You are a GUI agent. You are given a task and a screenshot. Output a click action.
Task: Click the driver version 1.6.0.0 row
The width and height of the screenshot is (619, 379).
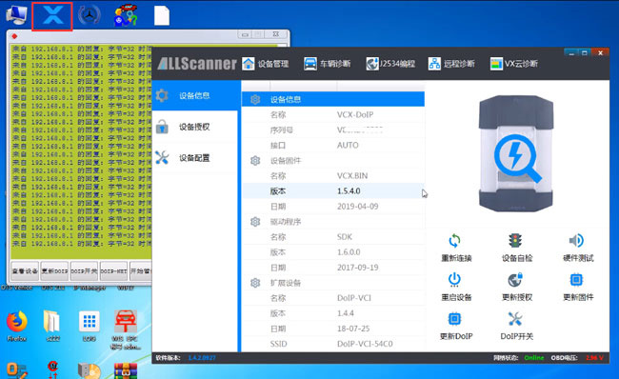[x=332, y=252]
